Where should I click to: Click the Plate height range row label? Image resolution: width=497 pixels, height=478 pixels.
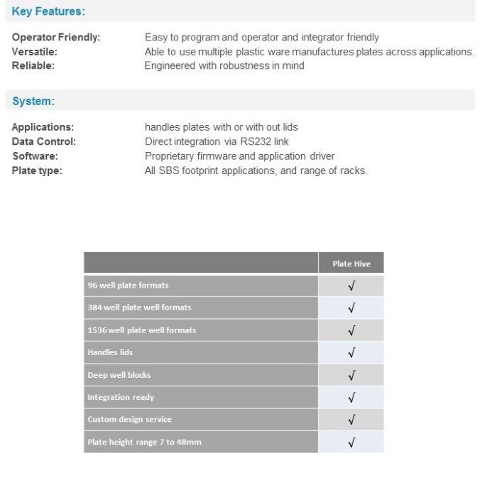(x=144, y=442)
